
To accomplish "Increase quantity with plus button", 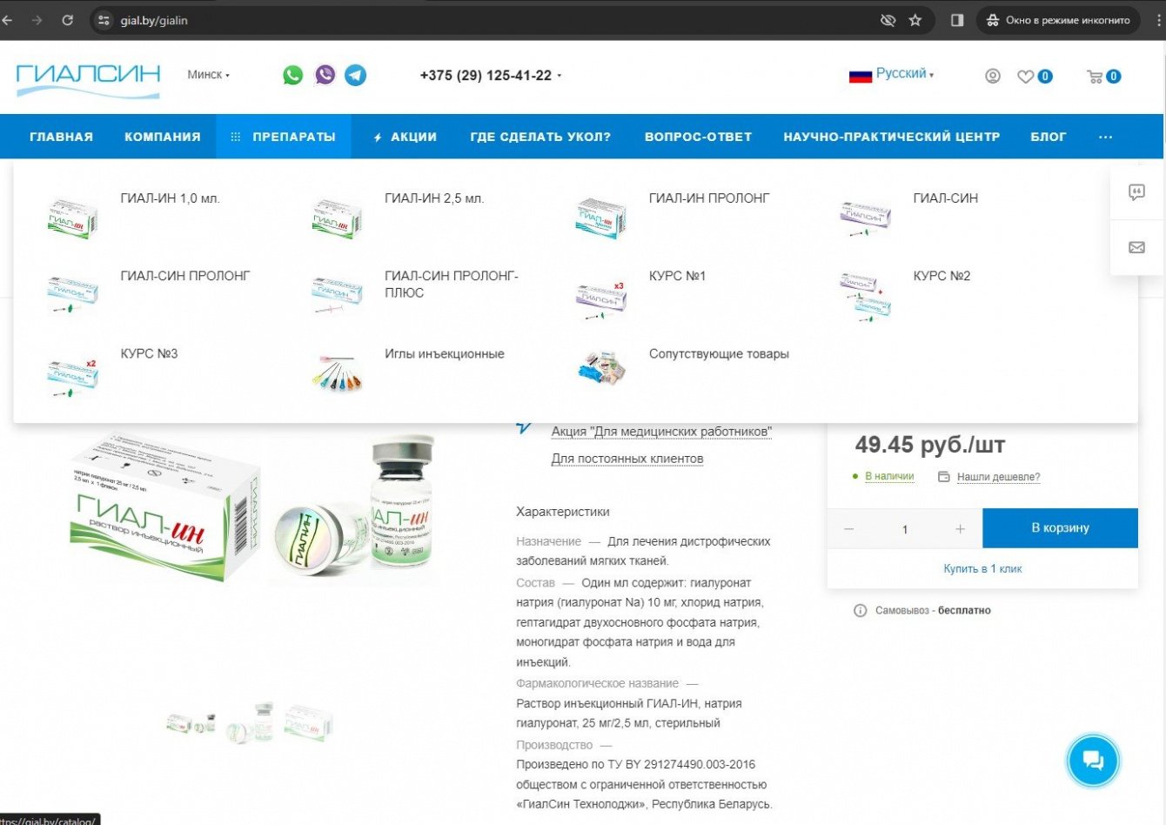I will pyautogui.click(x=960, y=529).
